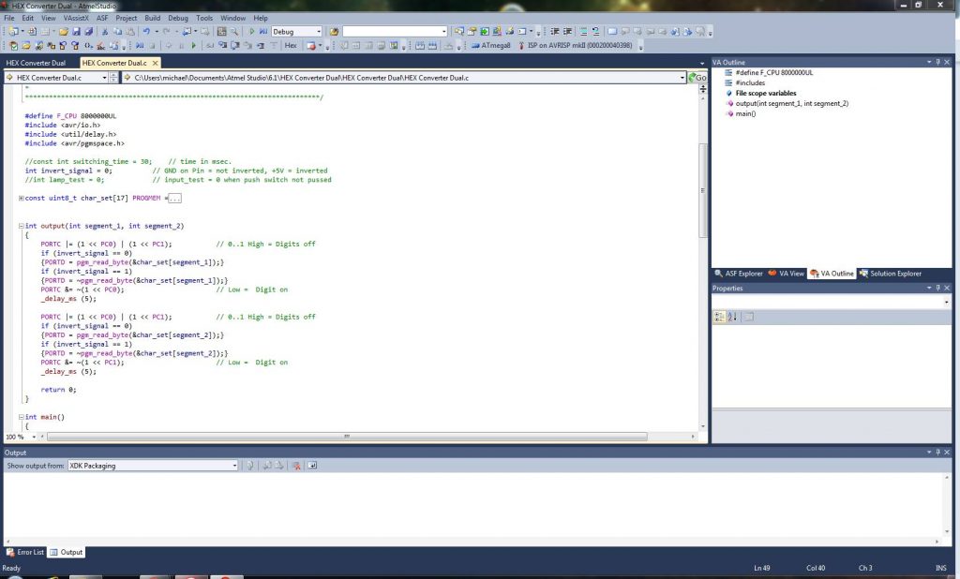The width and height of the screenshot is (960, 579).
Task: Click the Clear All icon in Output
Action: [295, 466]
